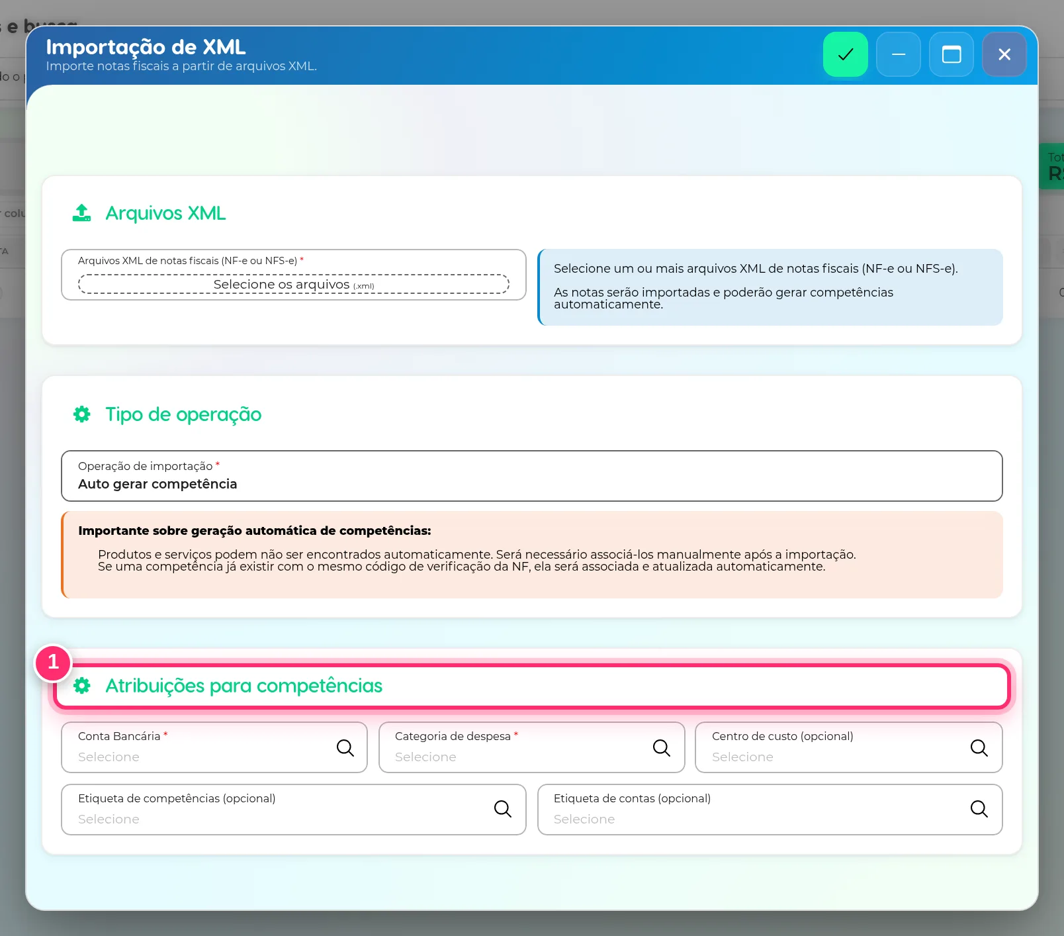This screenshot has height=936, width=1064.
Task: Click the Importação de XML dialog title
Action: 146,47
